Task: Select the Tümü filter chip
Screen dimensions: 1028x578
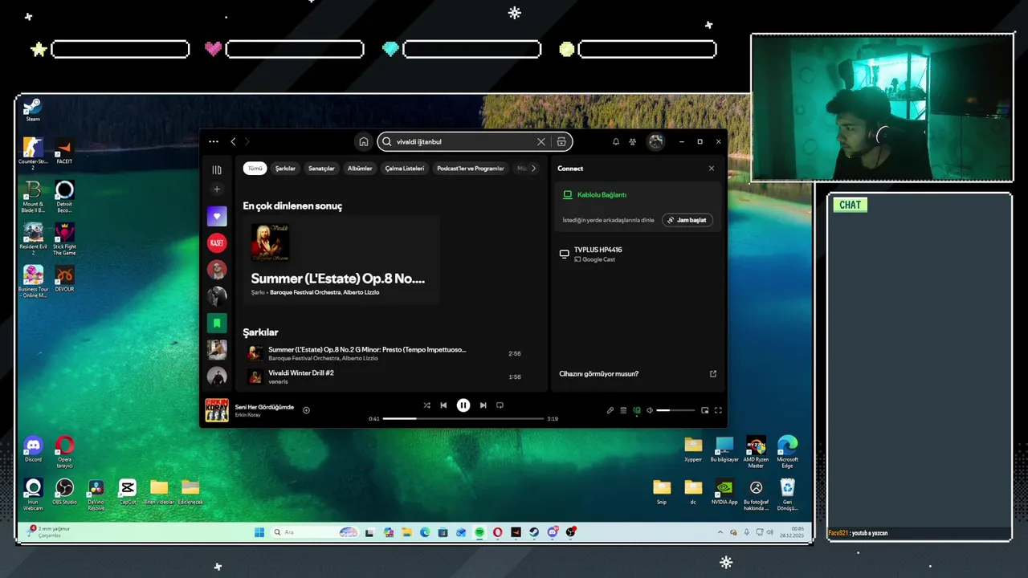Action: click(255, 169)
